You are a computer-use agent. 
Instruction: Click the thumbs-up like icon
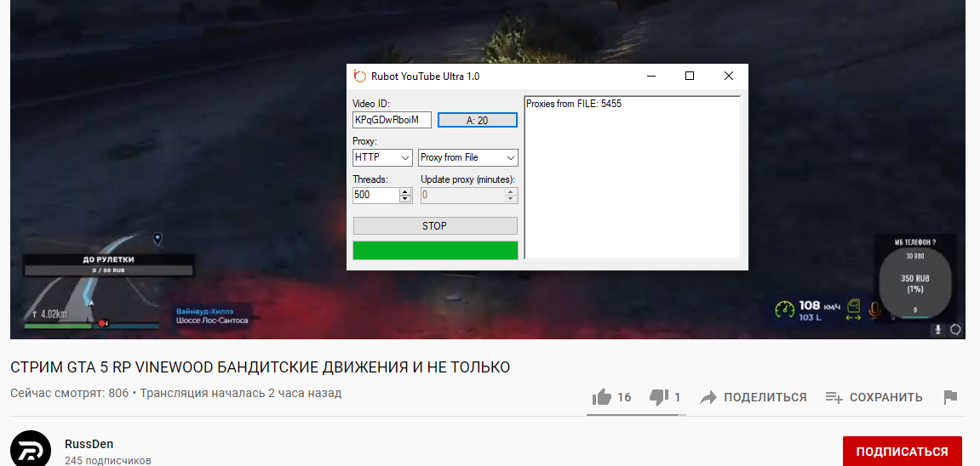(x=602, y=397)
